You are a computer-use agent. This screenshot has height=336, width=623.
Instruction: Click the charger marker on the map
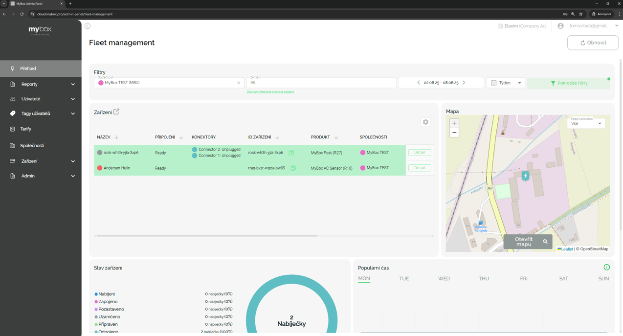526,176
